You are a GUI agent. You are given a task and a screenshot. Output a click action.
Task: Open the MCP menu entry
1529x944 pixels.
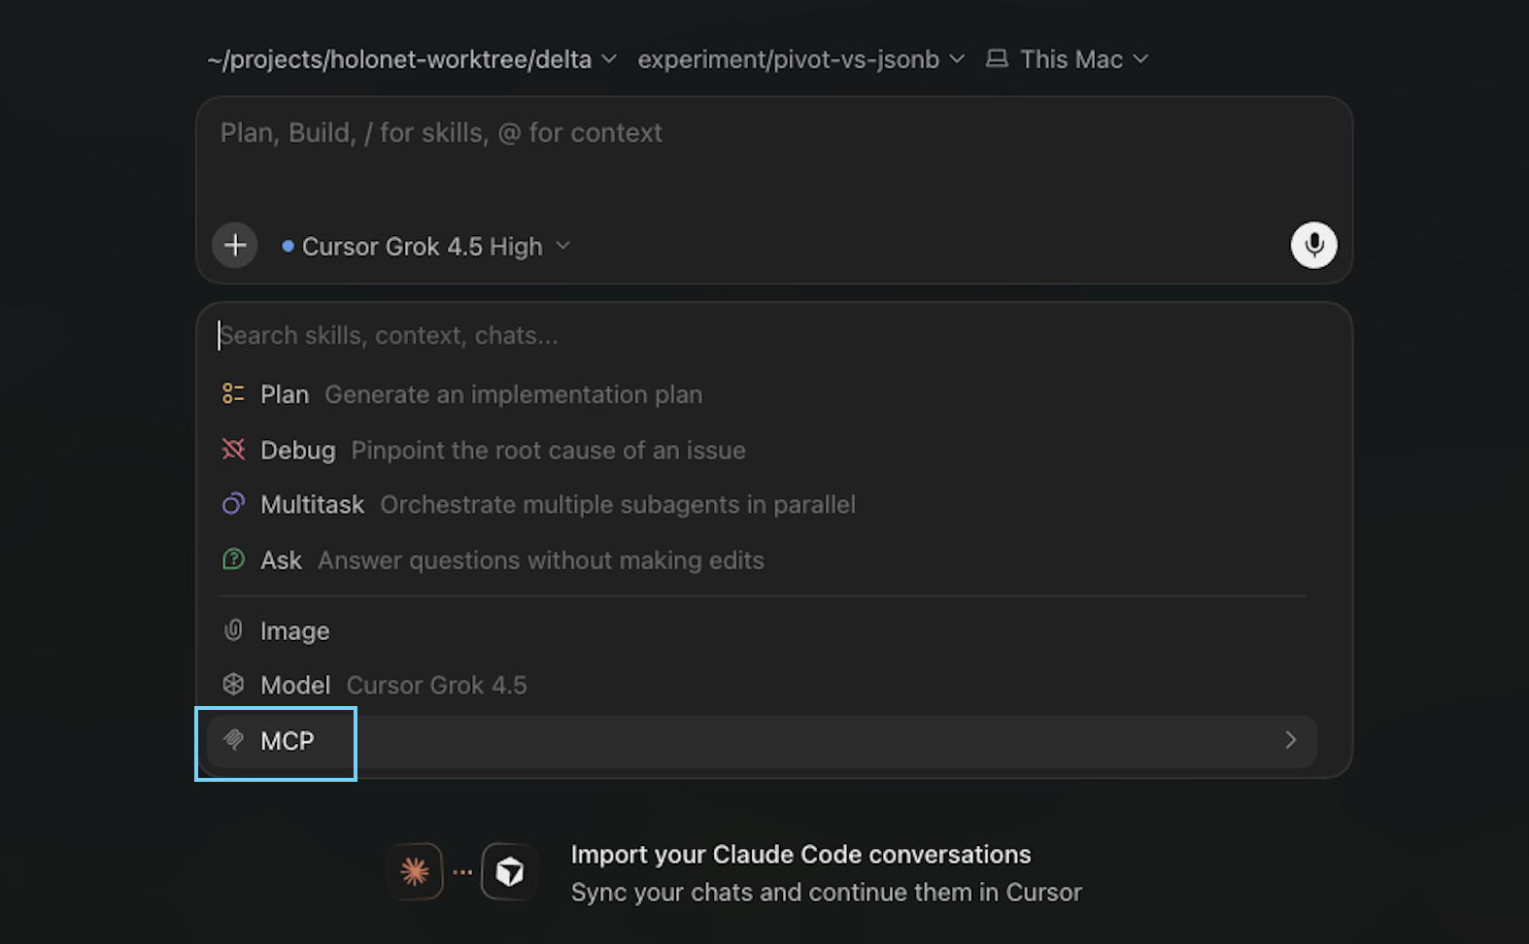pyautogui.click(x=762, y=741)
